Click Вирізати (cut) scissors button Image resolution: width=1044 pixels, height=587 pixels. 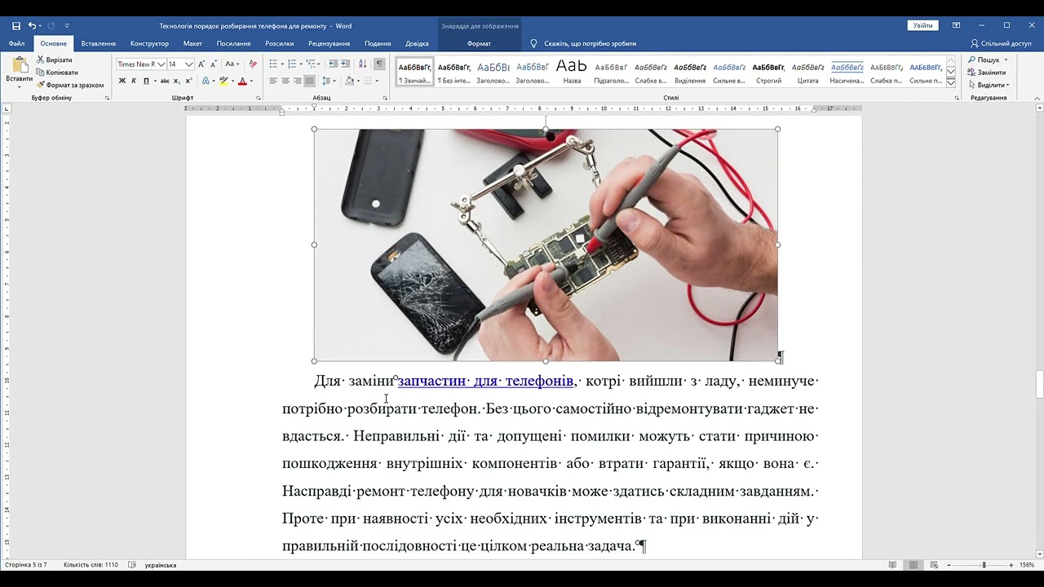tap(55, 60)
